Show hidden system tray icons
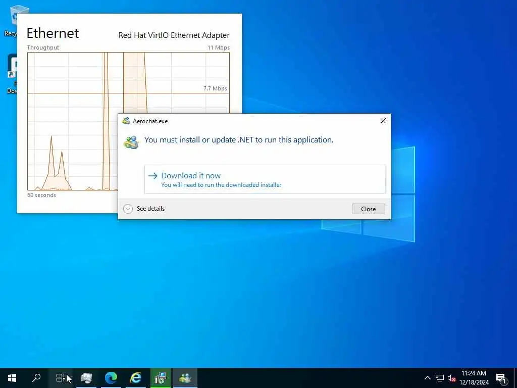This screenshot has height=388, width=517. (x=427, y=378)
